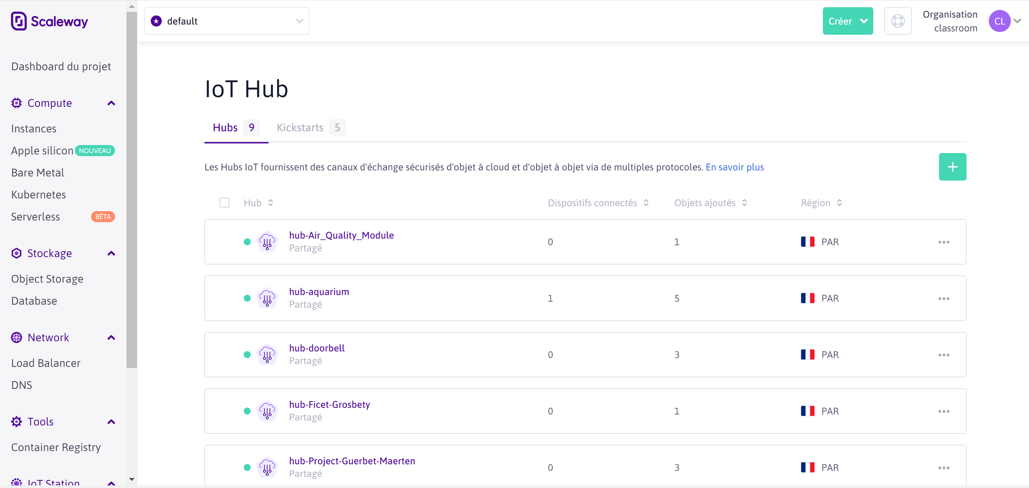
Task: Open Database in the sidebar
Action: coord(34,301)
